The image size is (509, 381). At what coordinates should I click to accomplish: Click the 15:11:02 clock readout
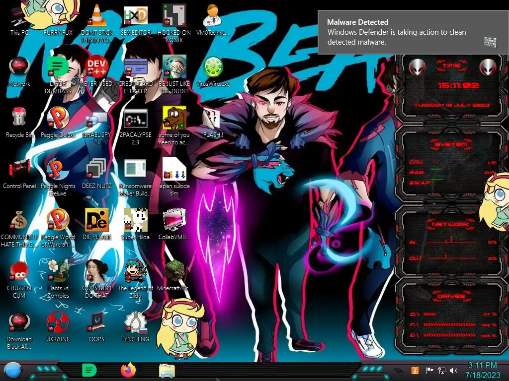click(458, 85)
